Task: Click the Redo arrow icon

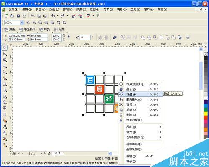Action: click(62, 15)
